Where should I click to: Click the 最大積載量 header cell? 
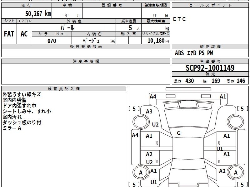pyautogui.click(x=156, y=21)
